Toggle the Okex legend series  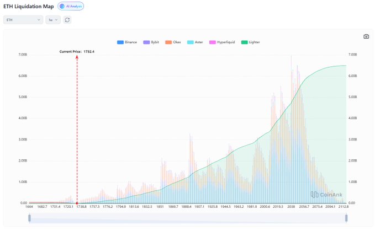(173, 42)
